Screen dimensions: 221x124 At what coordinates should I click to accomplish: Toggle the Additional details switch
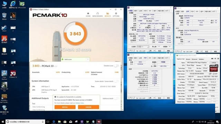(116, 99)
